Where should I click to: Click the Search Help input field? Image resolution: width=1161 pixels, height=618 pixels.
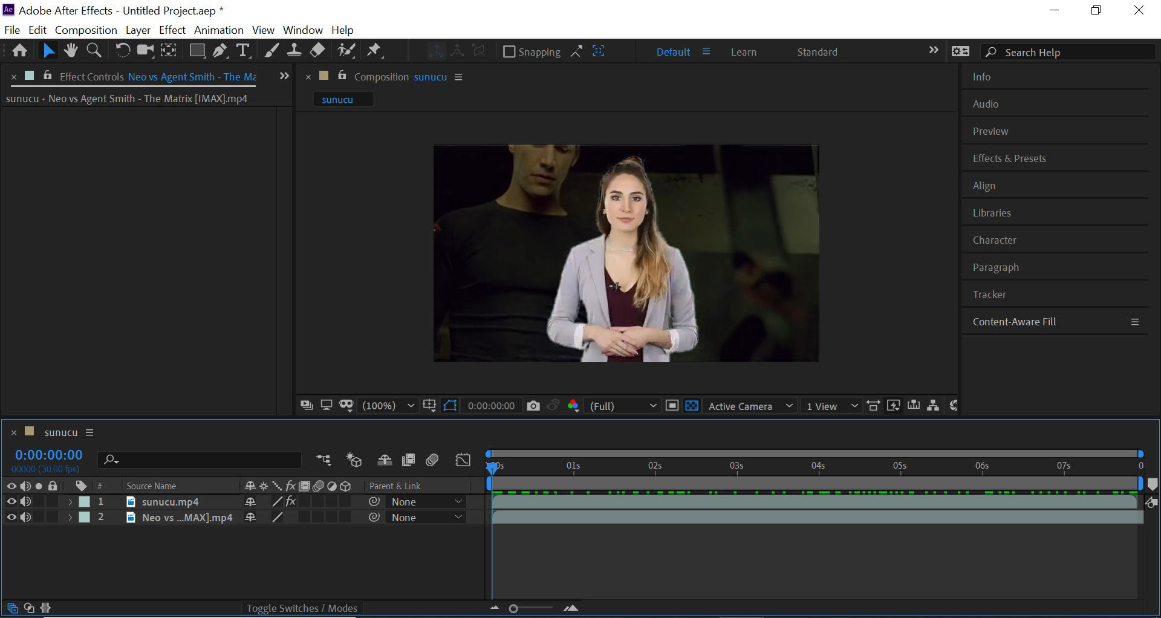coord(1068,52)
